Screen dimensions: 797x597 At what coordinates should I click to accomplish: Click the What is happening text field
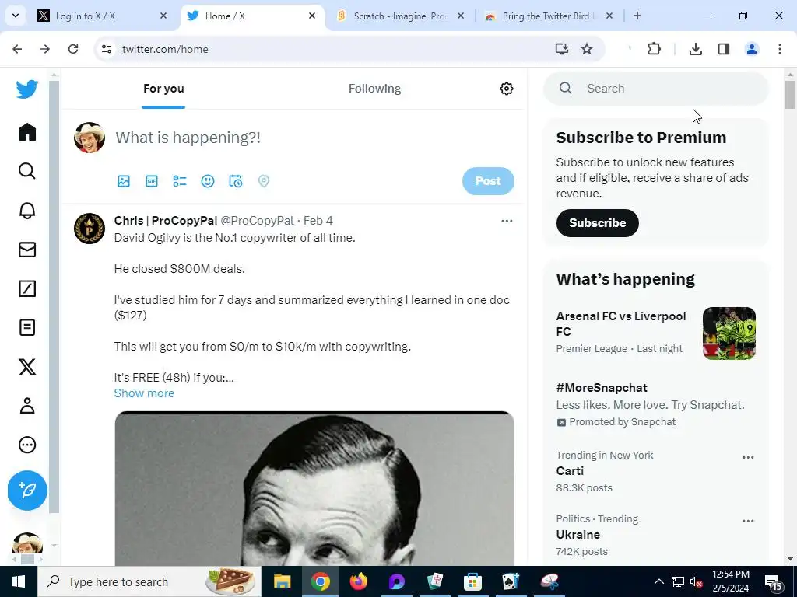pos(314,138)
